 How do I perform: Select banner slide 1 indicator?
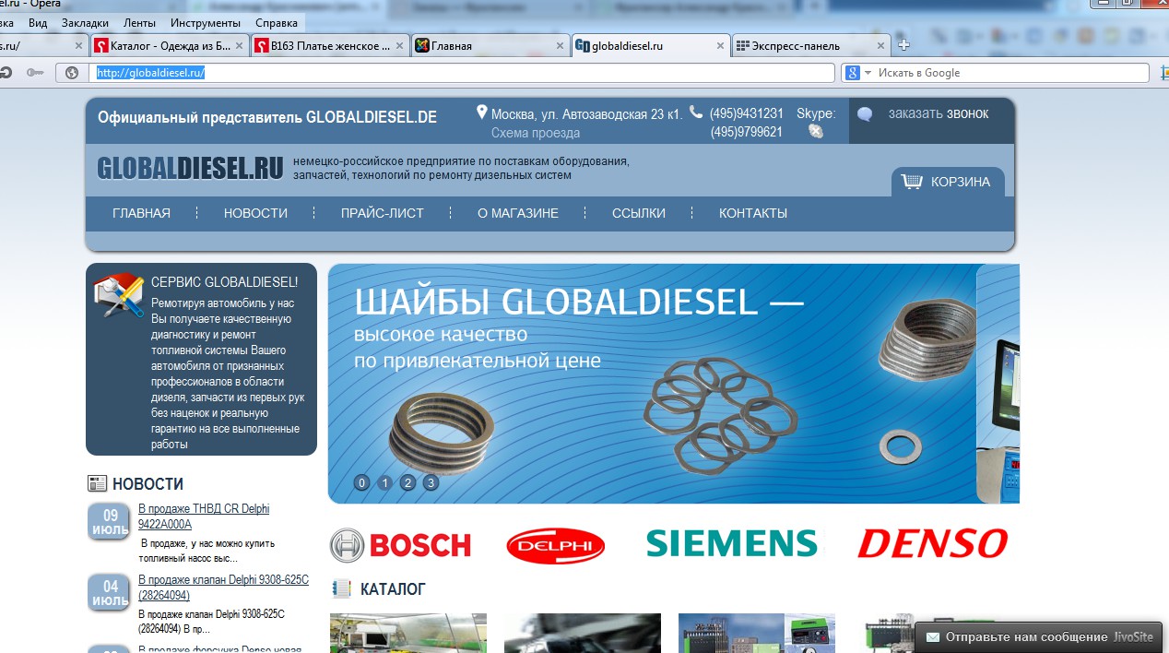385,482
